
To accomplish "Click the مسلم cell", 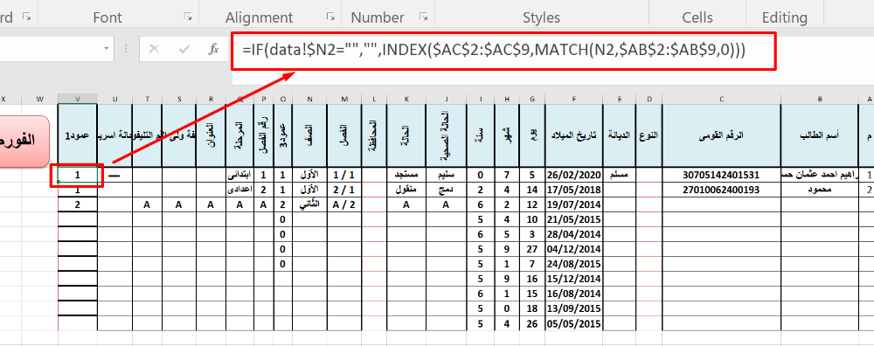I will tap(619, 175).
